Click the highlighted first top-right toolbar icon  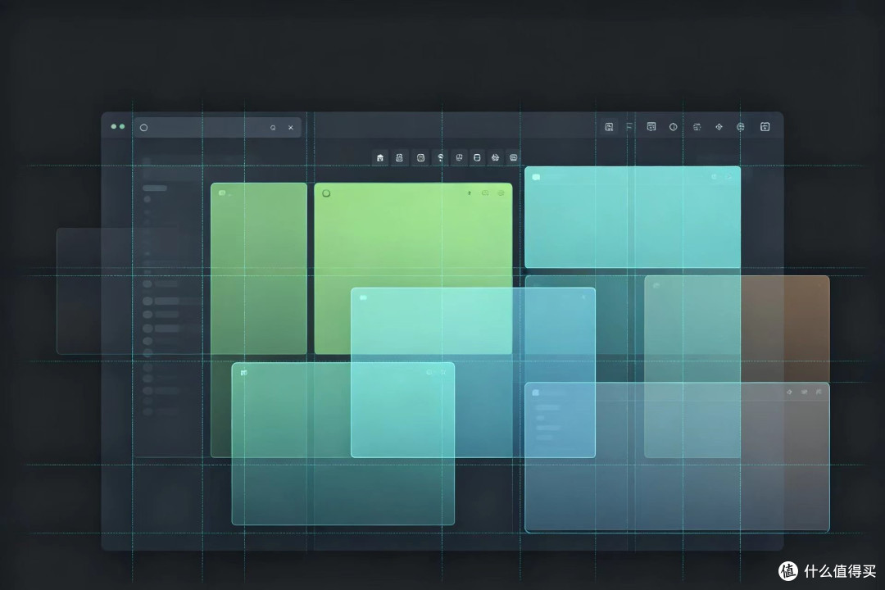pyautogui.click(x=609, y=127)
